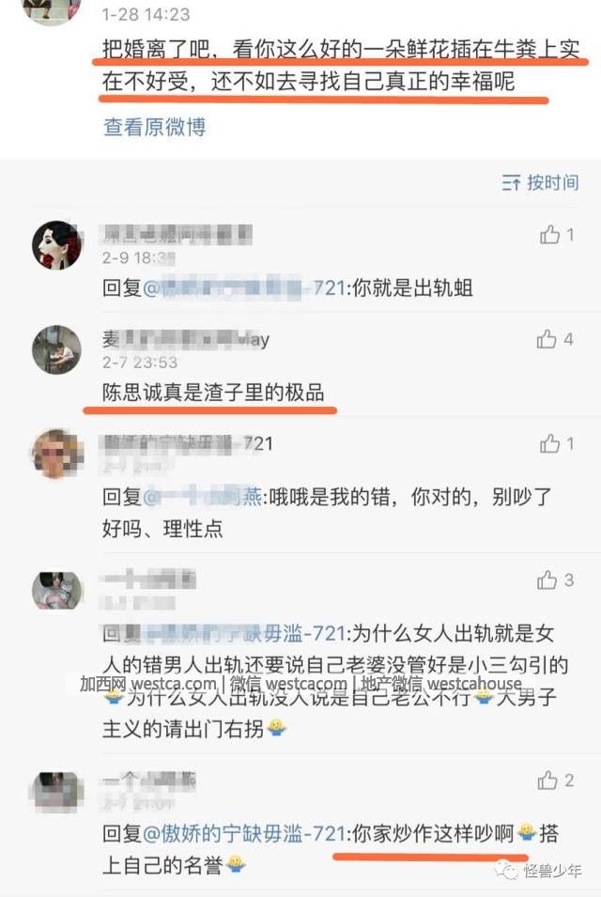The width and height of the screenshot is (601, 897).
Task: Tap the @傲娇的宁缺毋滥-721 mention link
Action: coord(243,833)
